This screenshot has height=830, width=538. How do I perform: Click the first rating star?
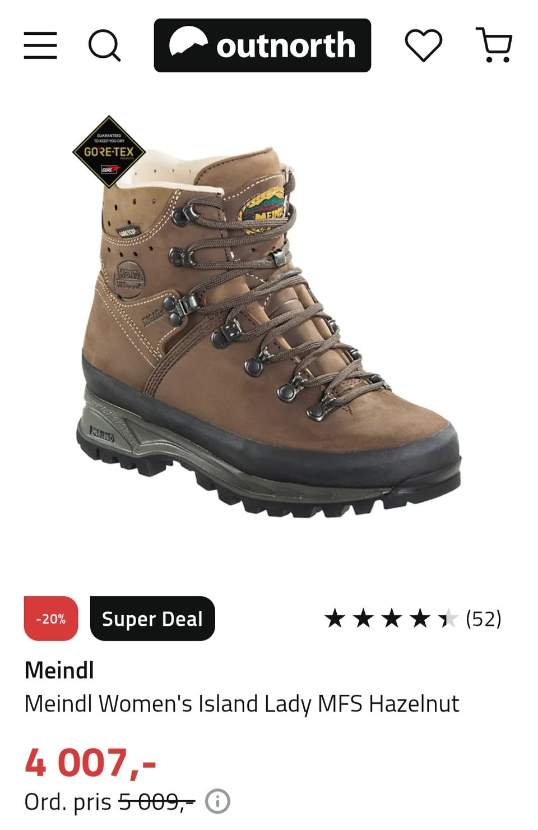point(335,619)
